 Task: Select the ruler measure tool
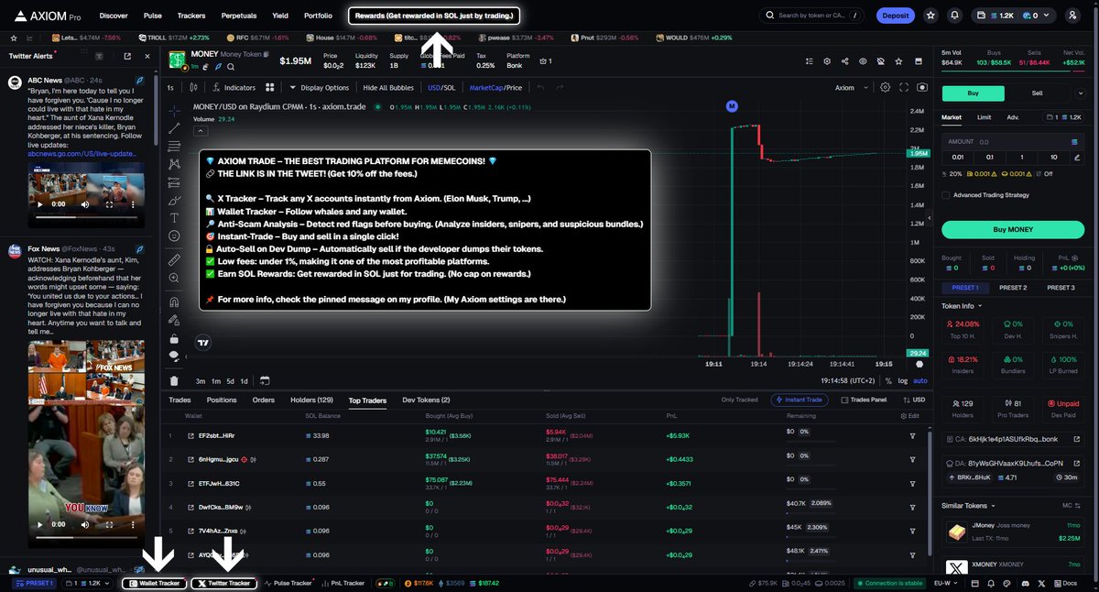[174, 260]
